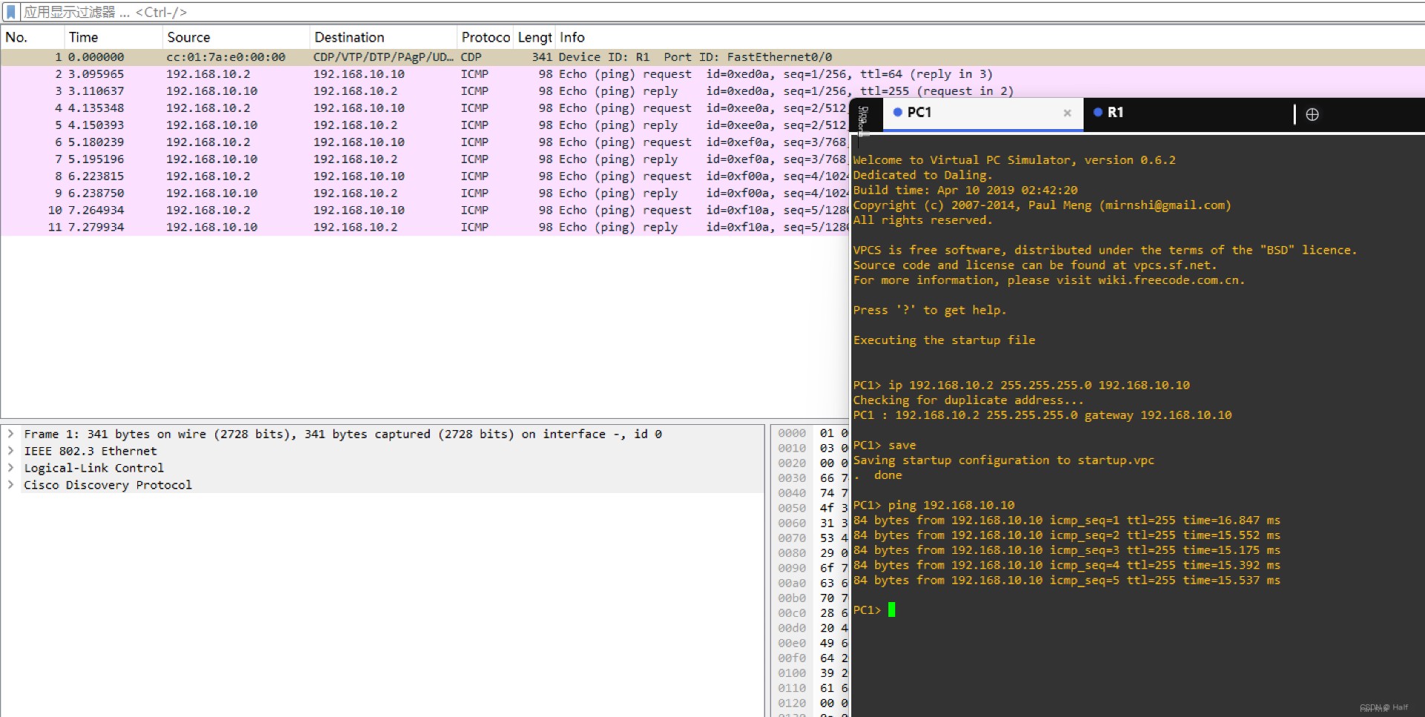
Task: Click the ping 192.168.10.10 command line
Action: pyautogui.click(x=934, y=505)
